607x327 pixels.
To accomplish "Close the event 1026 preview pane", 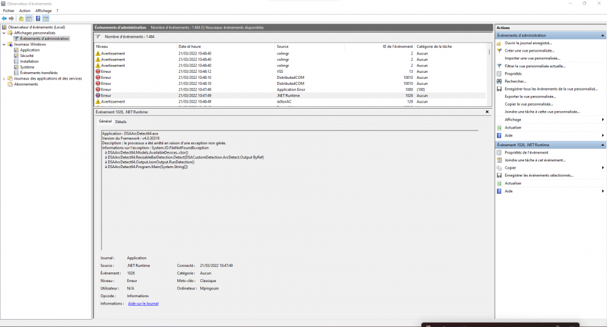I will click(x=487, y=112).
